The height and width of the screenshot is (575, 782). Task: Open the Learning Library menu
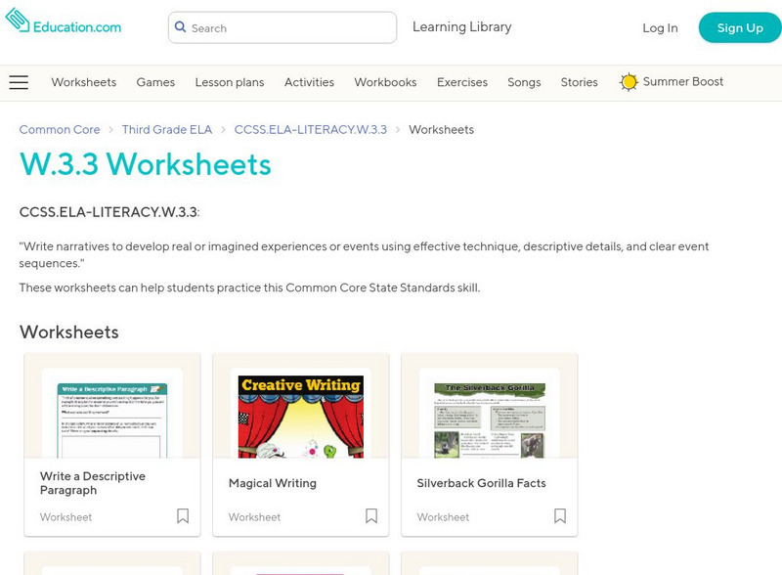(x=461, y=27)
